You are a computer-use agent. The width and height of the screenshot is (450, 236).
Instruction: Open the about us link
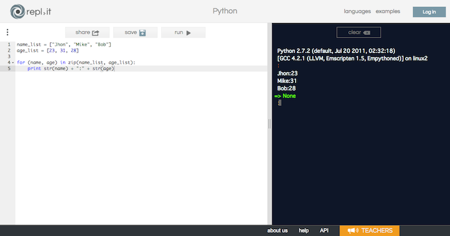click(277, 230)
